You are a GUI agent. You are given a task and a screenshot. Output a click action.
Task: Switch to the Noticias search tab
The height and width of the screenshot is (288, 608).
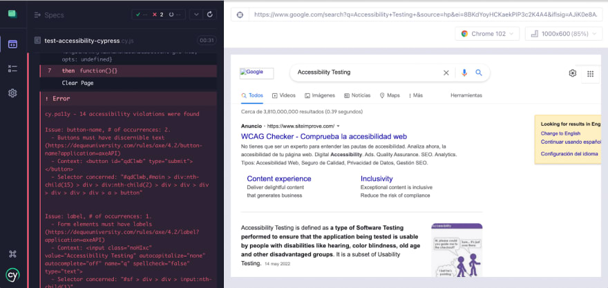pyautogui.click(x=357, y=95)
